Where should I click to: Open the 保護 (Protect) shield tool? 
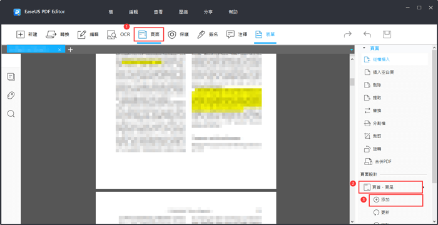(178, 34)
